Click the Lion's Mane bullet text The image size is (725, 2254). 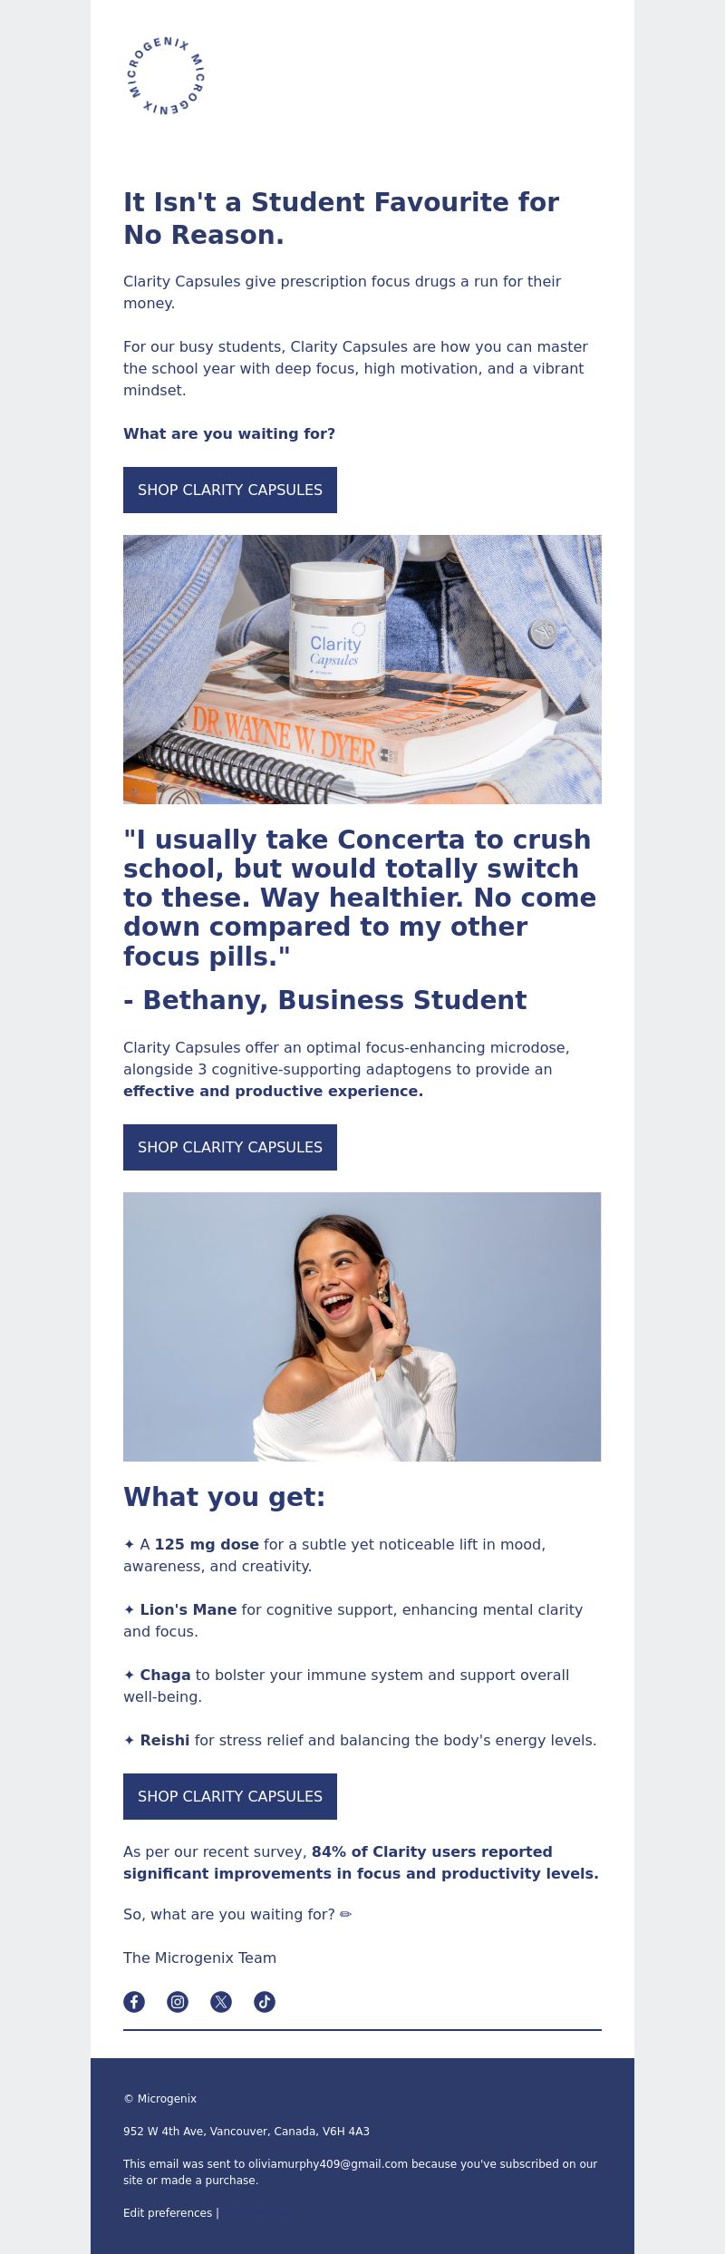pyautogui.click(x=353, y=1620)
